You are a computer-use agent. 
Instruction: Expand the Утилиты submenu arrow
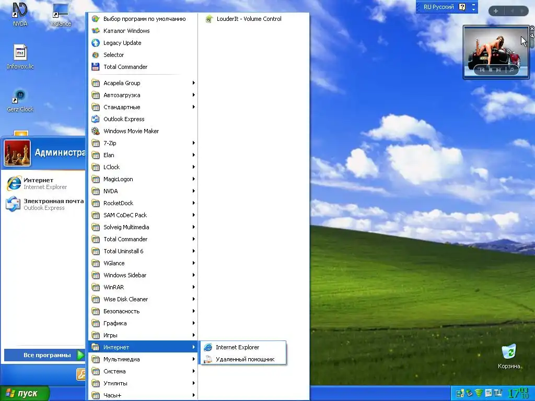click(193, 383)
